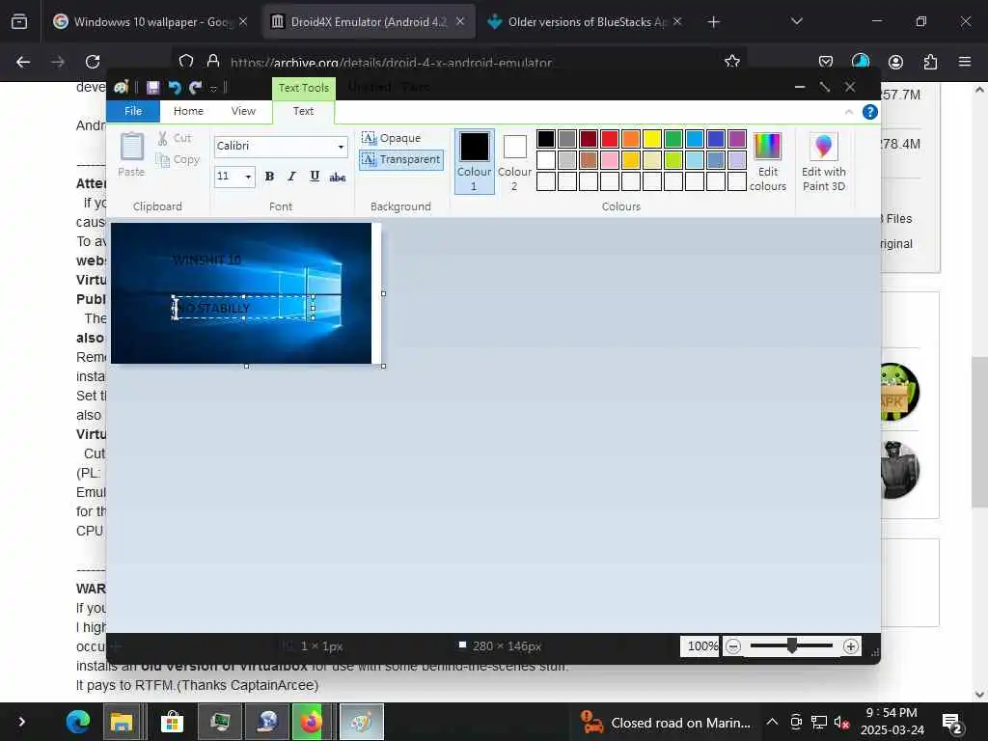Toggle Underline text formatting
The height and width of the screenshot is (741, 988).
coord(315,177)
